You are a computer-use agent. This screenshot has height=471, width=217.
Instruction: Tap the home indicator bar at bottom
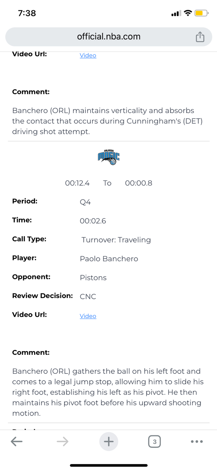coord(108,465)
